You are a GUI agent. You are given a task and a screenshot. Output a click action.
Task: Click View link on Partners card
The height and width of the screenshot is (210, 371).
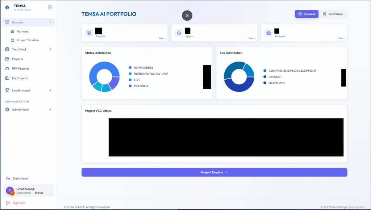[341, 38]
